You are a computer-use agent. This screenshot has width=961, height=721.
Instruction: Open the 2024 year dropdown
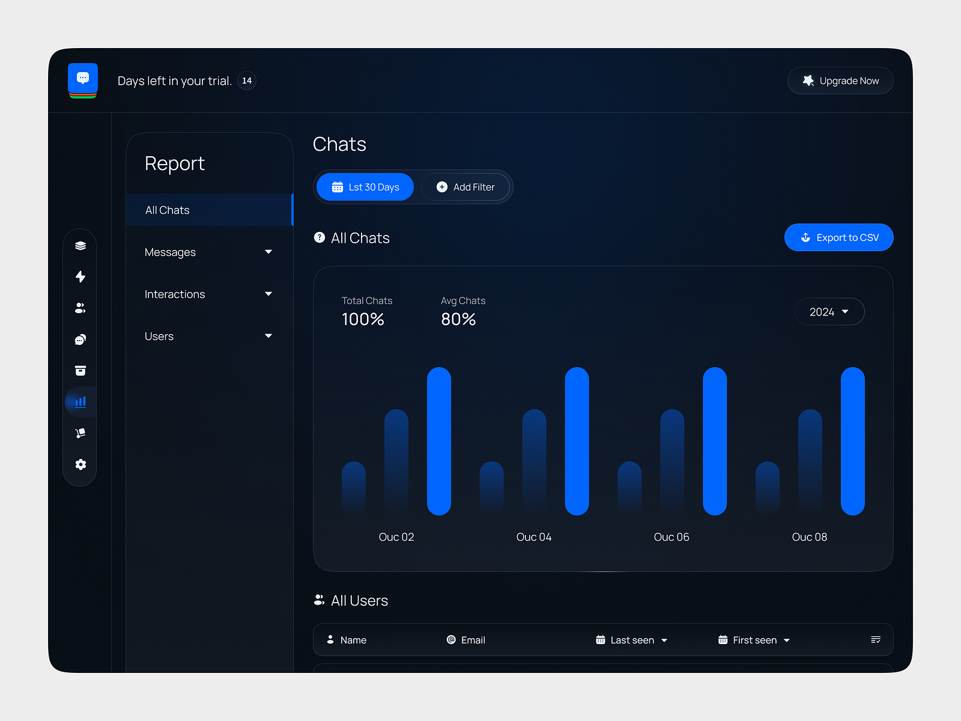click(x=829, y=311)
